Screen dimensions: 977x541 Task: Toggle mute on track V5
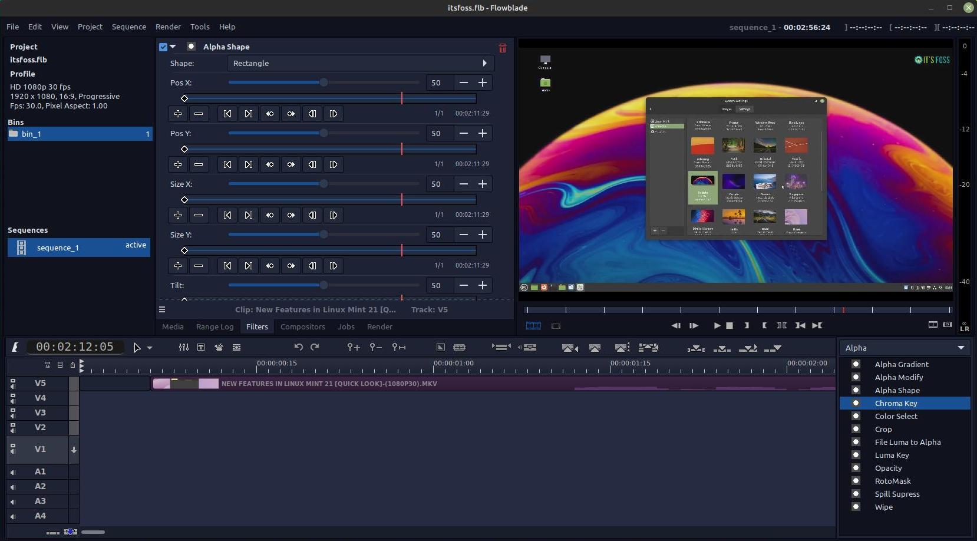click(13, 383)
